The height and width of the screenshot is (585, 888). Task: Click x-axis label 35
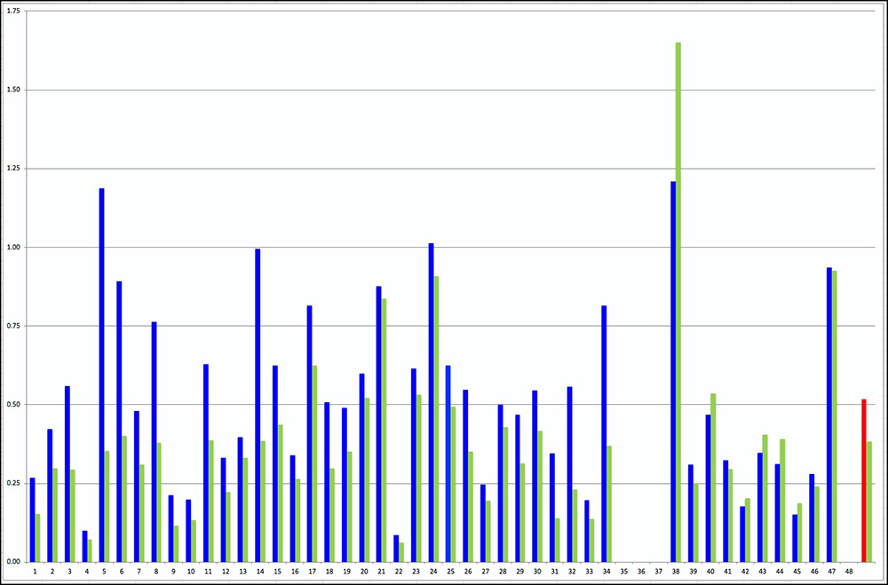click(623, 572)
